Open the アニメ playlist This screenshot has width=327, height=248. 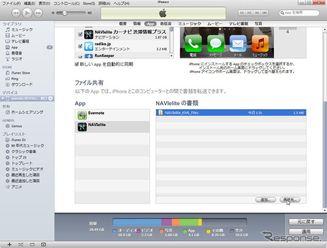tap(16, 187)
